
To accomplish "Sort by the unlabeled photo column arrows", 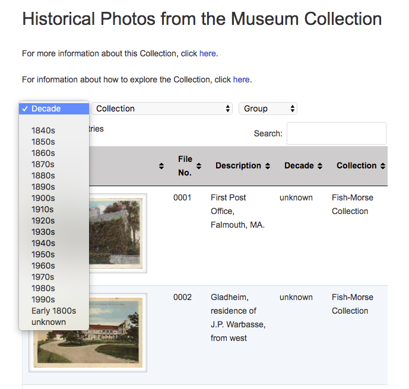I will tap(161, 166).
